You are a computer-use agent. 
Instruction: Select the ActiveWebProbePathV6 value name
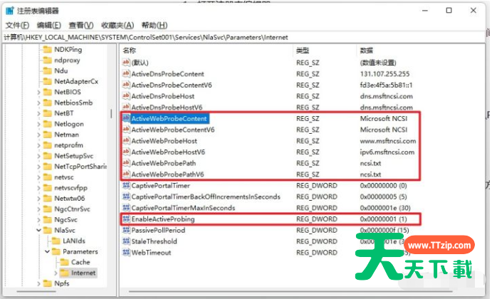point(167,174)
